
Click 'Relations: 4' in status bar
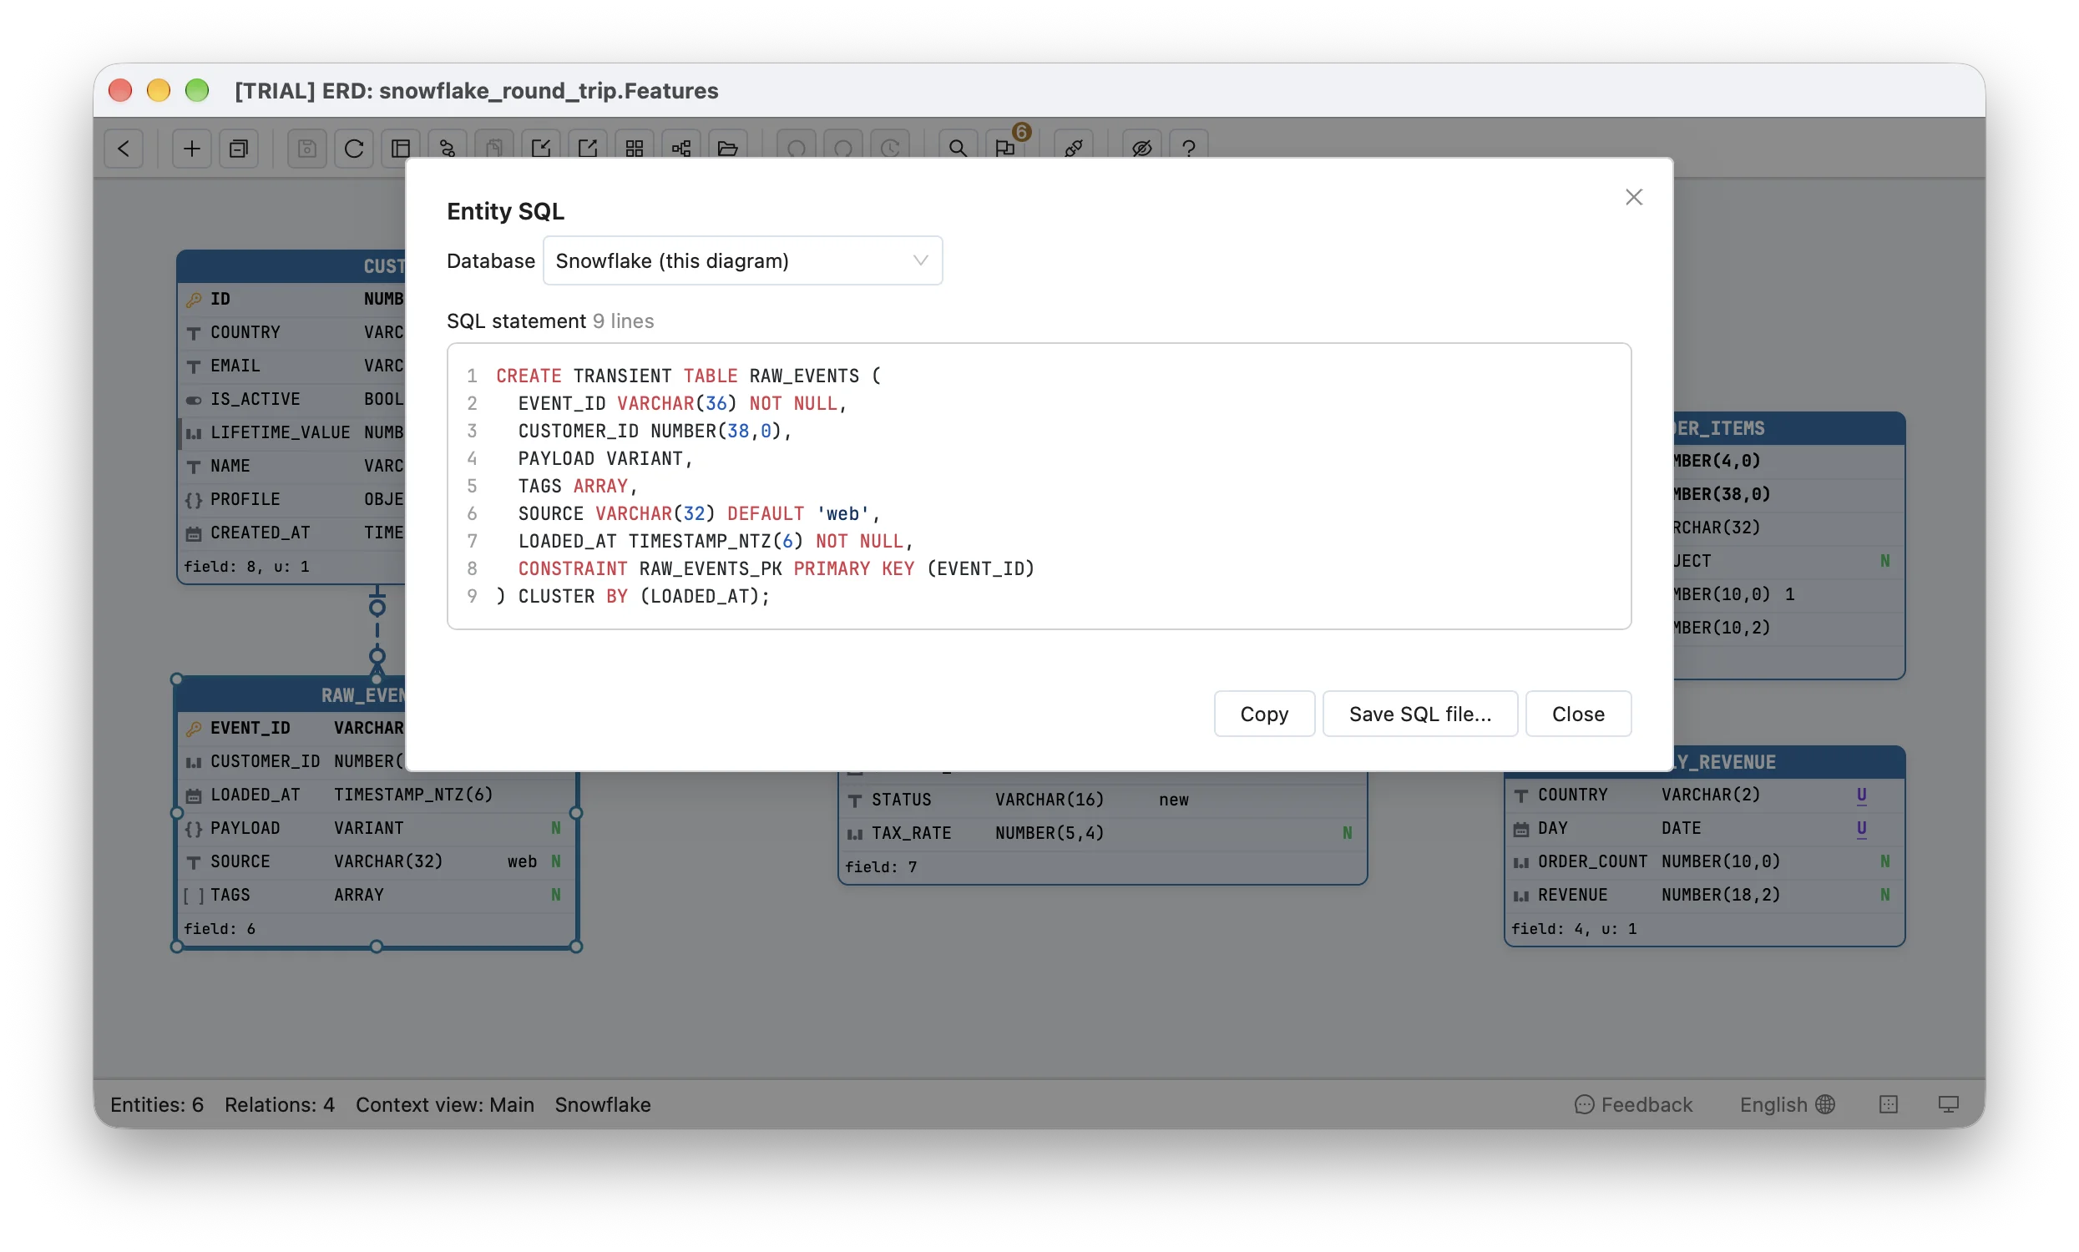coord(279,1104)
